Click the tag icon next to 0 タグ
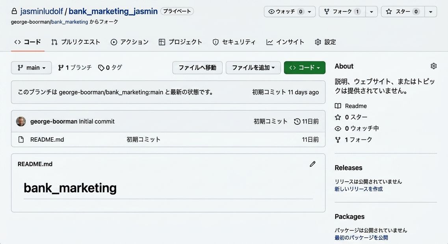Viewport: 448px width, 244px height. 101,68
